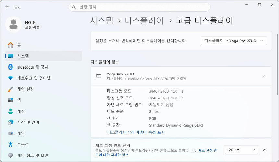Collapse the refresh rate selection section
Viewport: 279px width, 162px height.
pos(265,150)
